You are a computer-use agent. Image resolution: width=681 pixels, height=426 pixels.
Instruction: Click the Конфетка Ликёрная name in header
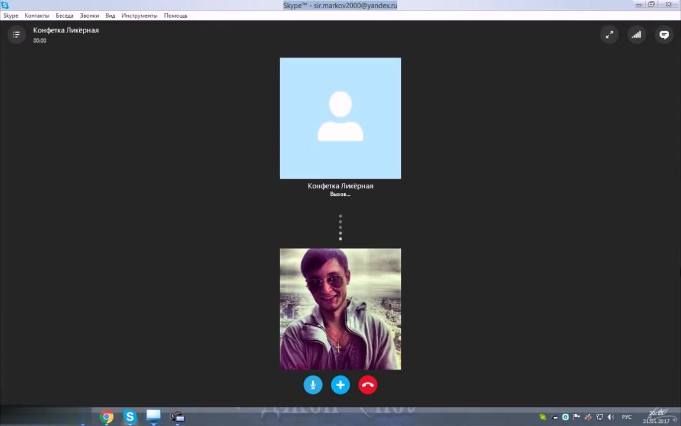click(66, 30)
